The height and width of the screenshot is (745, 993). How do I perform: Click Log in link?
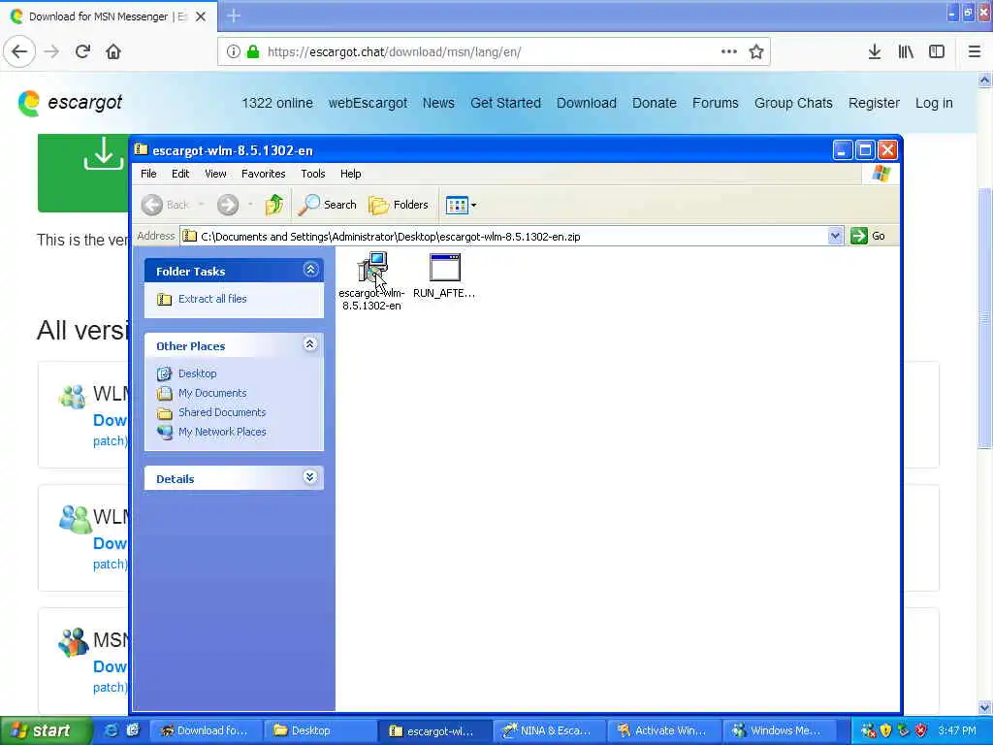point(934,103)
